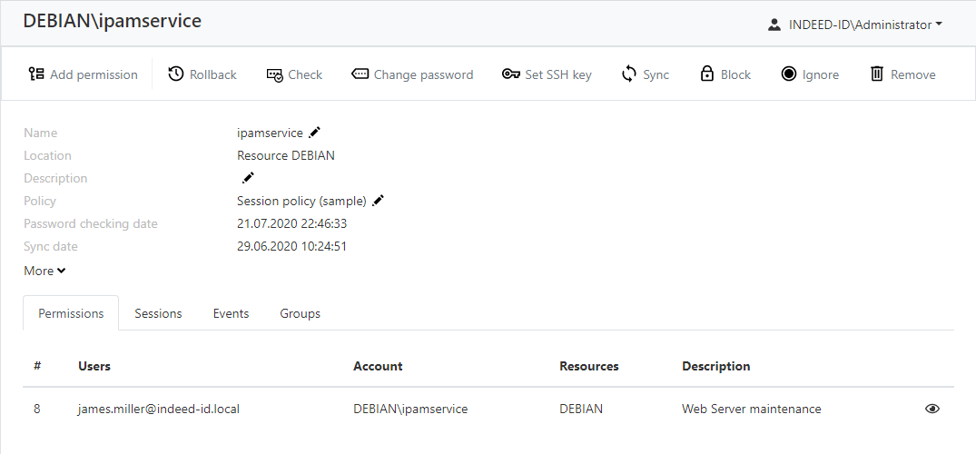The image size is (976, 454).
Task: Edit the Session policy pencil icon
Action: 379,201
